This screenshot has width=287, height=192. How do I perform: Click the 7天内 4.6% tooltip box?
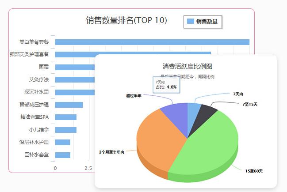click(x=166, y=85)
